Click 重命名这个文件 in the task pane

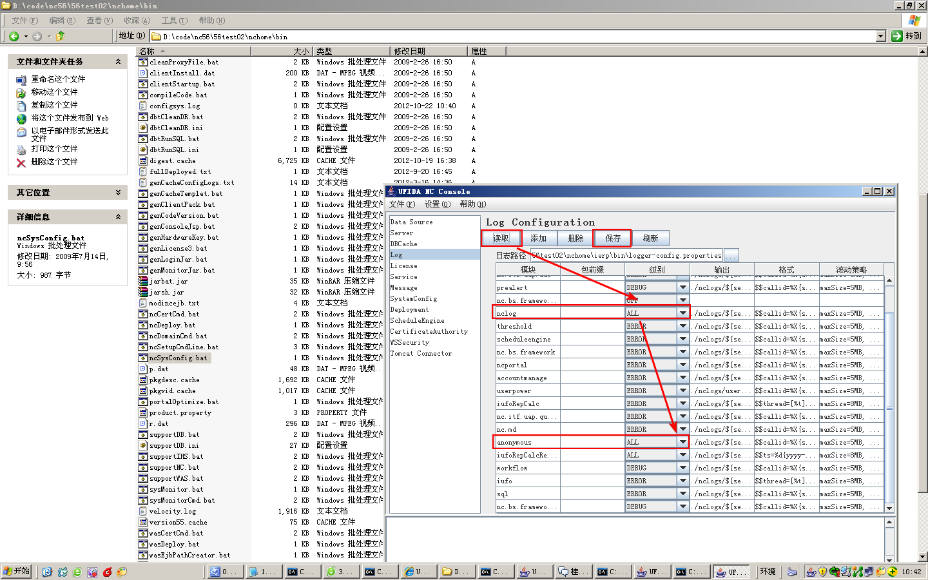(58, 79)
